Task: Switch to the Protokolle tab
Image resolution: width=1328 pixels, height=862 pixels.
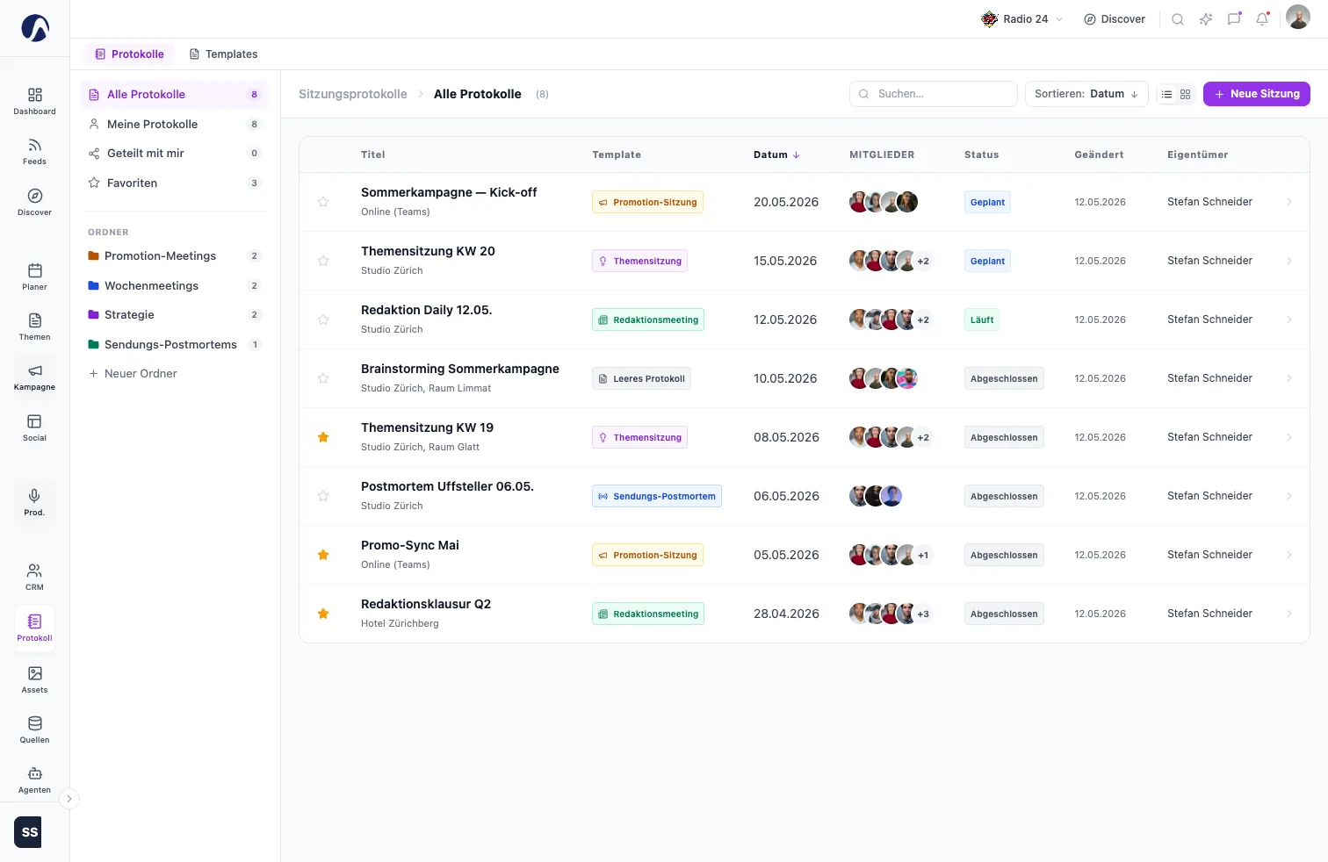Action: [129, 54]
